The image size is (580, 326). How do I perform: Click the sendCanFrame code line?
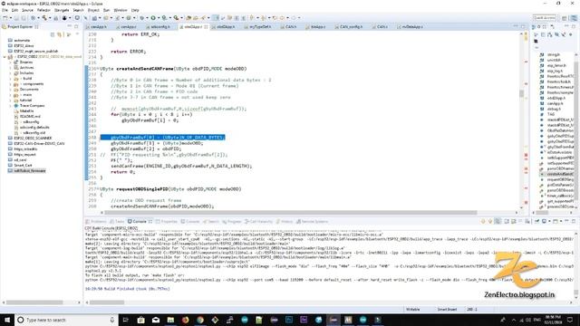point(181,167)
